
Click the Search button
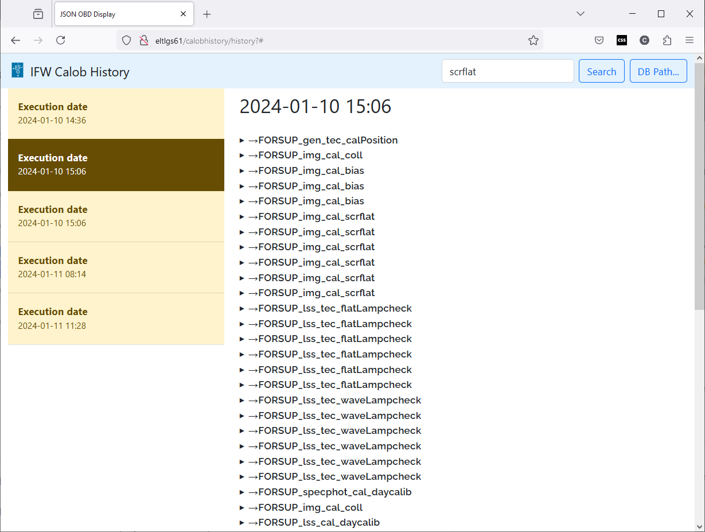click(x=601, y=71)
